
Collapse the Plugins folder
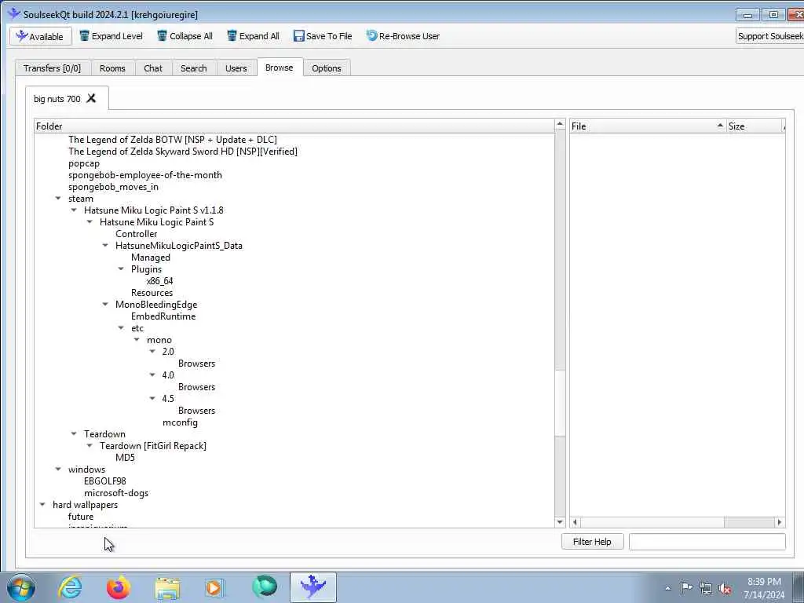pyautogui.click(x=121, y=269)
